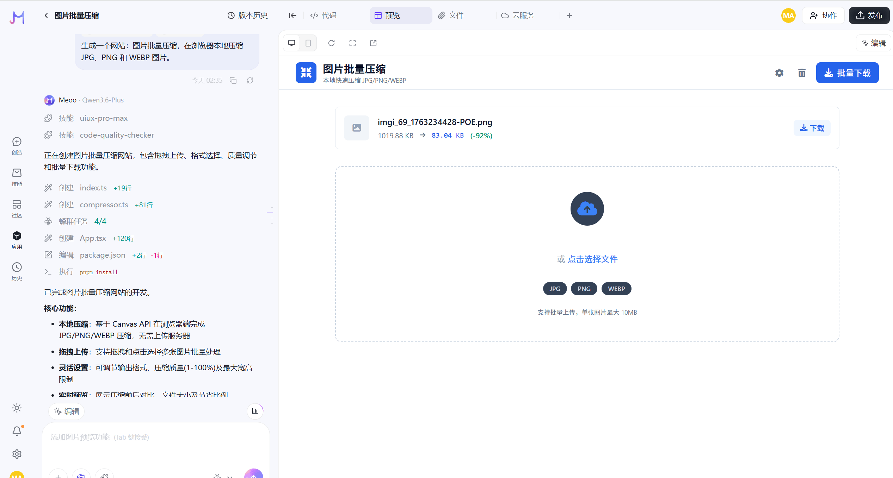Add a new tab with the plus
The image size is (893, 478).
[x=569, y=15]
